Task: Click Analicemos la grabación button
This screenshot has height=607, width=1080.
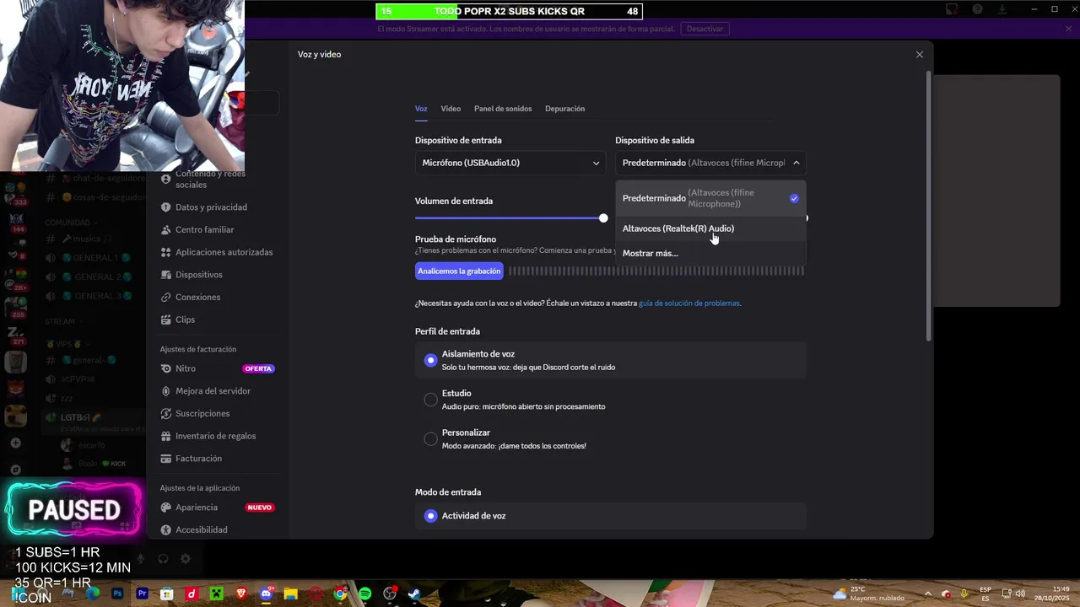Action: [459, 271]
